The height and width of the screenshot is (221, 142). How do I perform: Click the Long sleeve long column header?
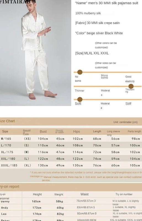(x=113, y=133)
